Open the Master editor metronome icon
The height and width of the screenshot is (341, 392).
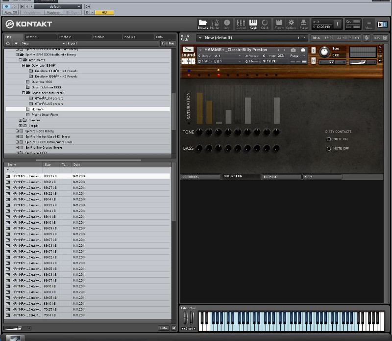[x=215, y=24]
